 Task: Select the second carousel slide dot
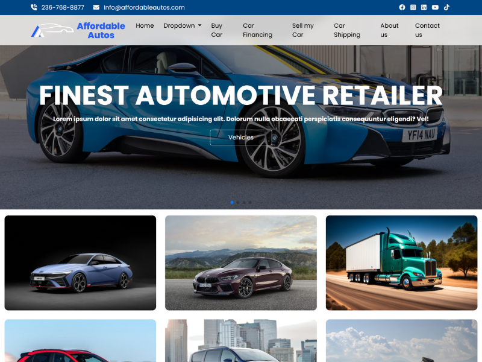[x=238, y=202]
